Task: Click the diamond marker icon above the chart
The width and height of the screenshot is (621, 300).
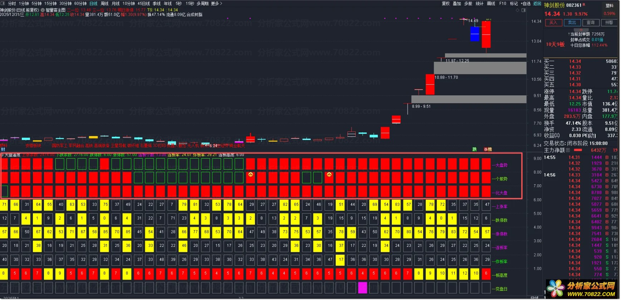Action: pos(517,10)
